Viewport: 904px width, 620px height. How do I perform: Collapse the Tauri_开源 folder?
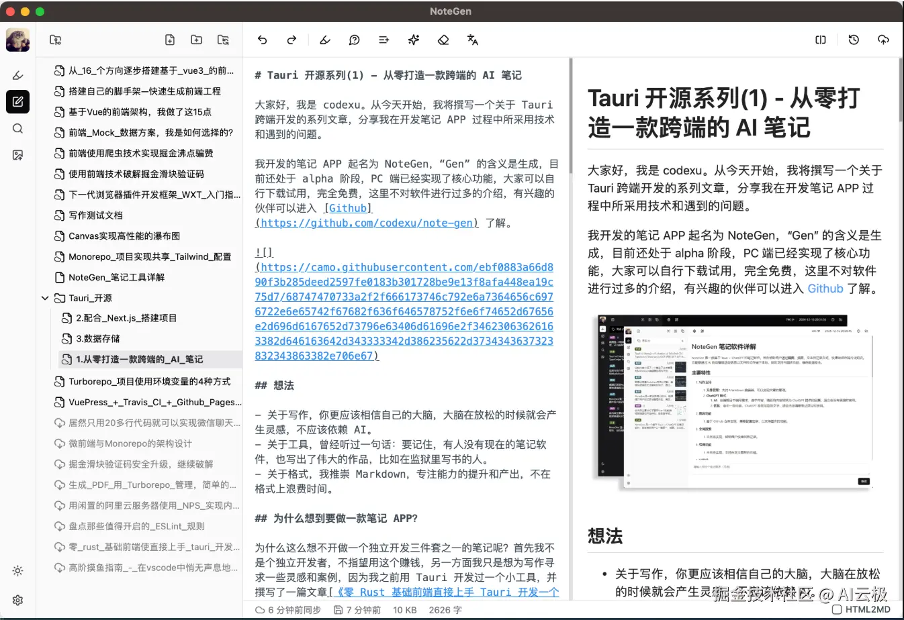[x=45, y=298]
